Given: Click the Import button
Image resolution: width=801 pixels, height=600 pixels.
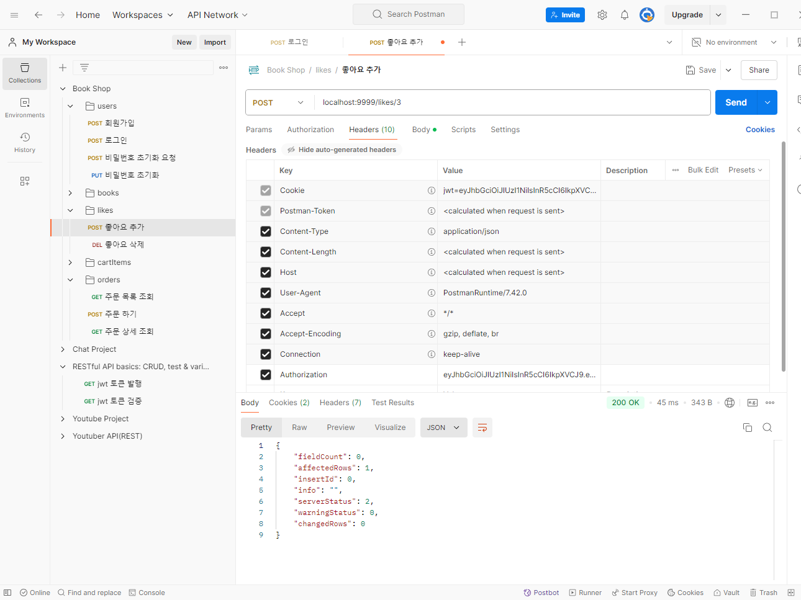Looking at the screenshot, I should [215, 42].
